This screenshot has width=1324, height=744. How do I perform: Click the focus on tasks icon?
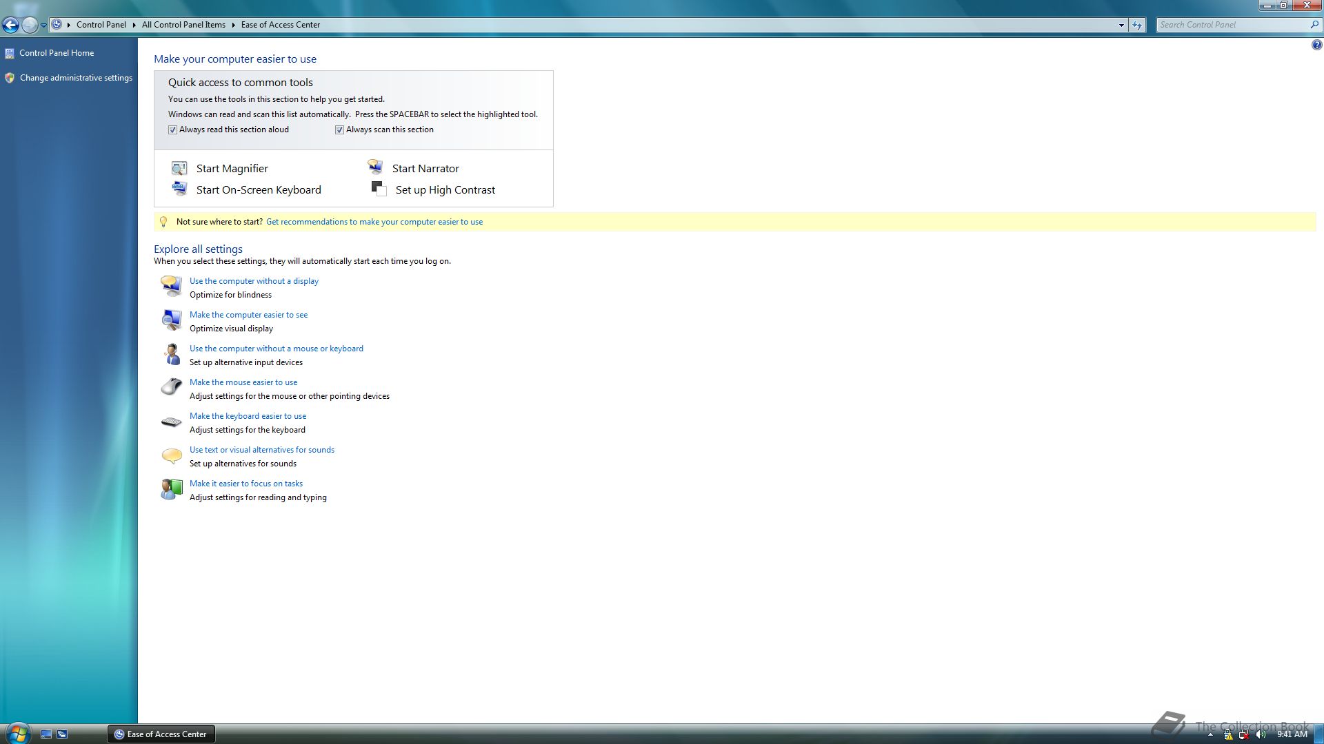coord(171,489)
